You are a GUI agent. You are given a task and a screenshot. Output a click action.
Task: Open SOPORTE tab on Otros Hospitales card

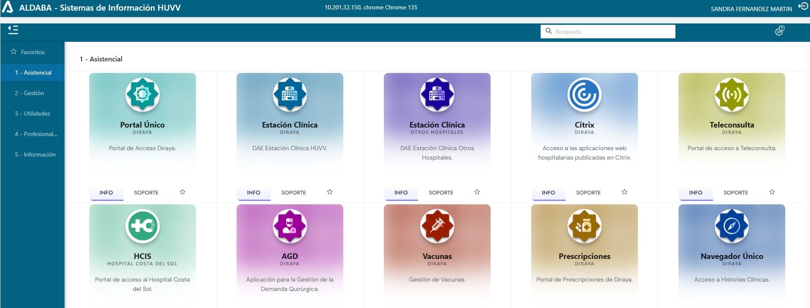pyautogui.click(x=441, y=193)
